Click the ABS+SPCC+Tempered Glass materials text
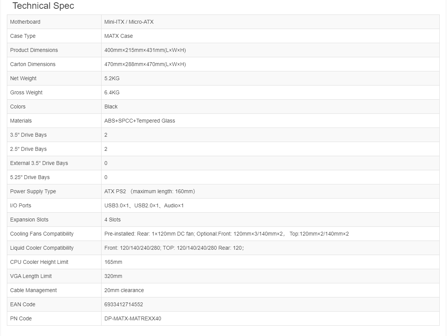The height and width of the screenshot is (336, 447). click(x=140, y=121)
